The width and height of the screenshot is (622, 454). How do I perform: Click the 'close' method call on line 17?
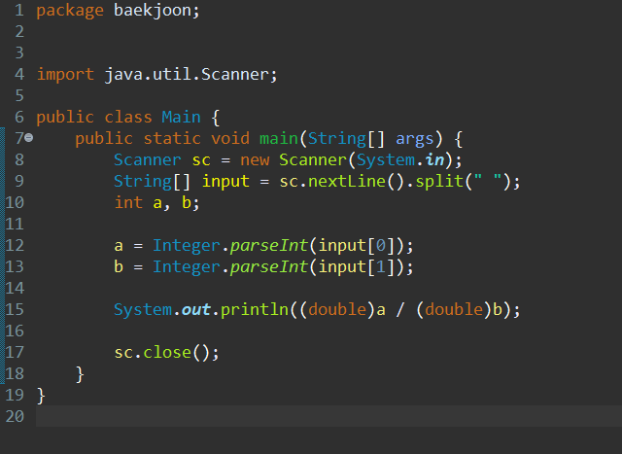click(x=167, y=352)
